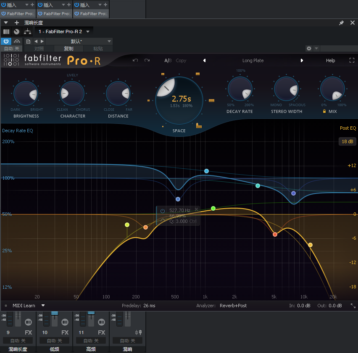Image resolution: width=358 pixels, height=353 pixels.
Task: Click Copy next to A/B
Action: (x=181, y=60)
